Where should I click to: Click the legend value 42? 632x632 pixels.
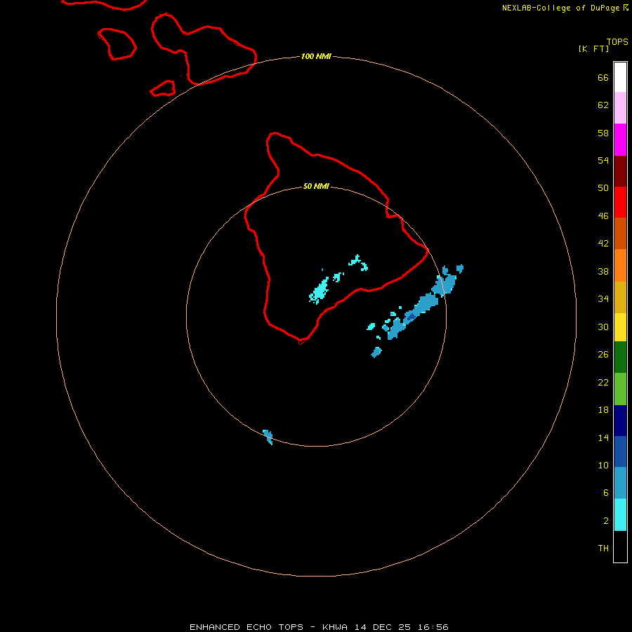point(603,244)
